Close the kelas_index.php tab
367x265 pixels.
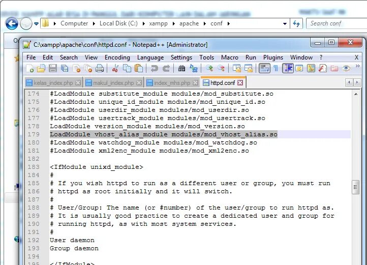(x=78, y=83)
